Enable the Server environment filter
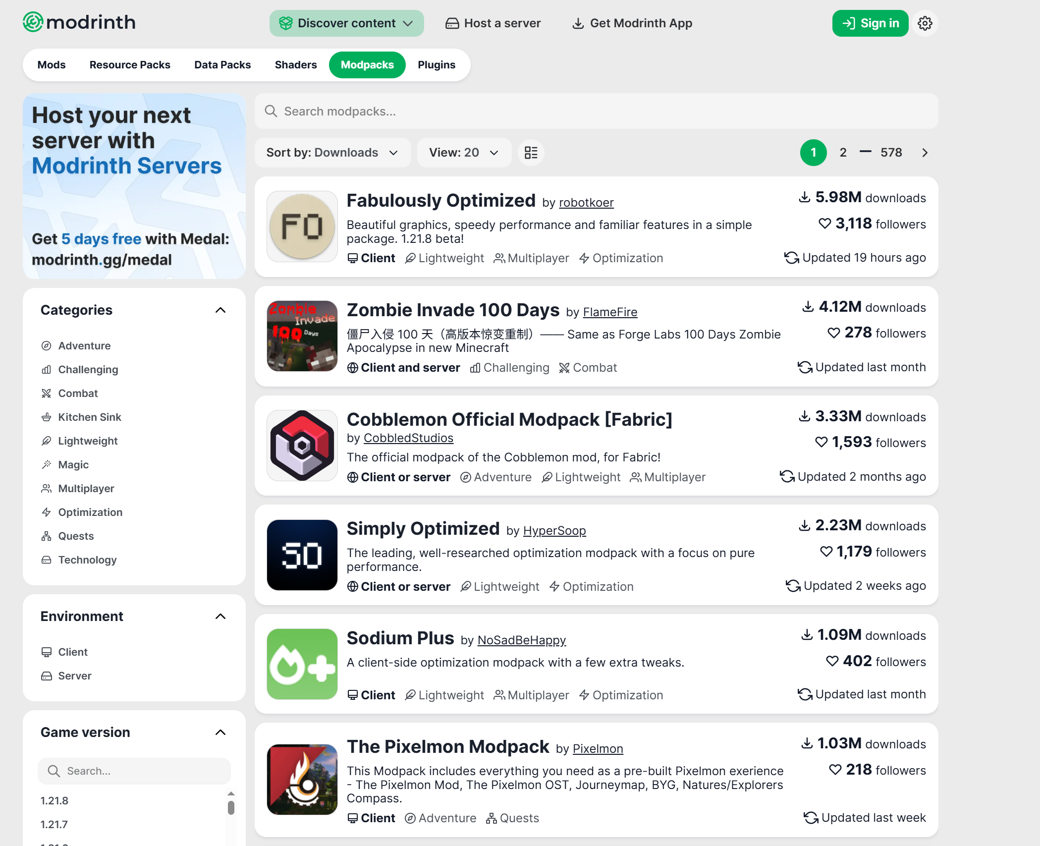The width and height of the screenshot is (1040, 846). (x=66, y=676)
